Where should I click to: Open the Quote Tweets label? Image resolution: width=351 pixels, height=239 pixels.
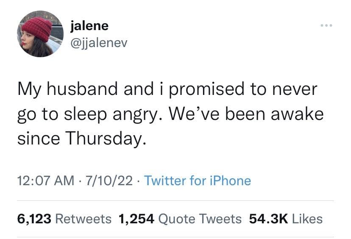pos(200,219)
